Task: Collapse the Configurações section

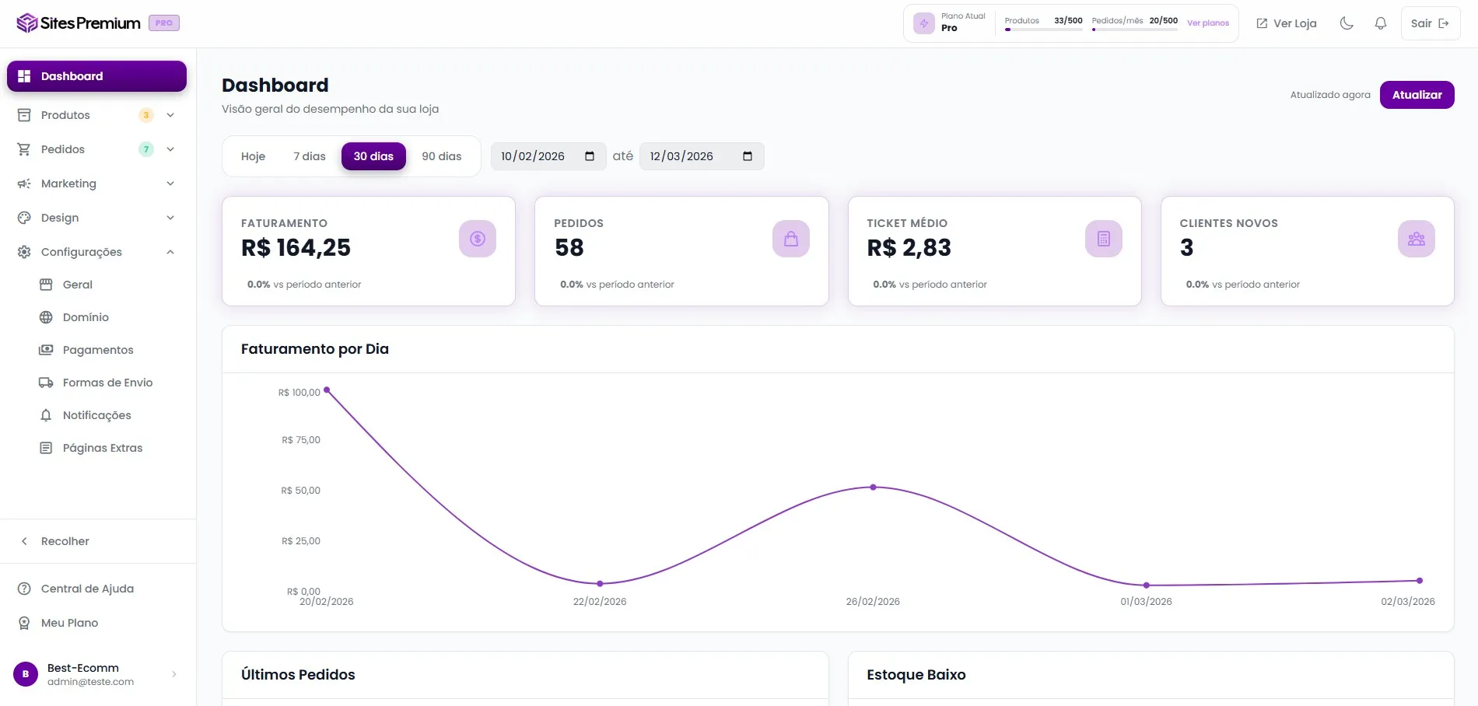Action: click(x=170, y=252)
